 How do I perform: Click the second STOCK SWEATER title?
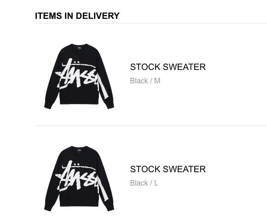coord(168,169)
